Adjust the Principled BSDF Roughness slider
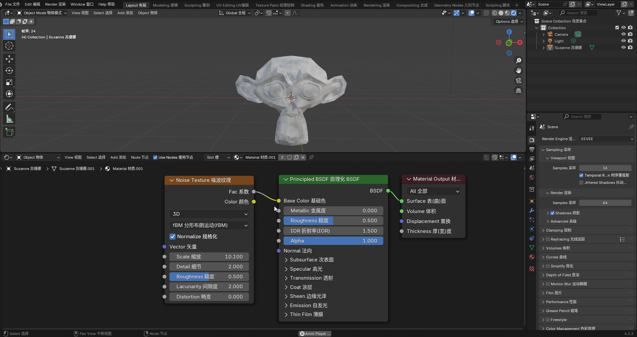Viewport: 637px width, 337px height. pos(333,221)
